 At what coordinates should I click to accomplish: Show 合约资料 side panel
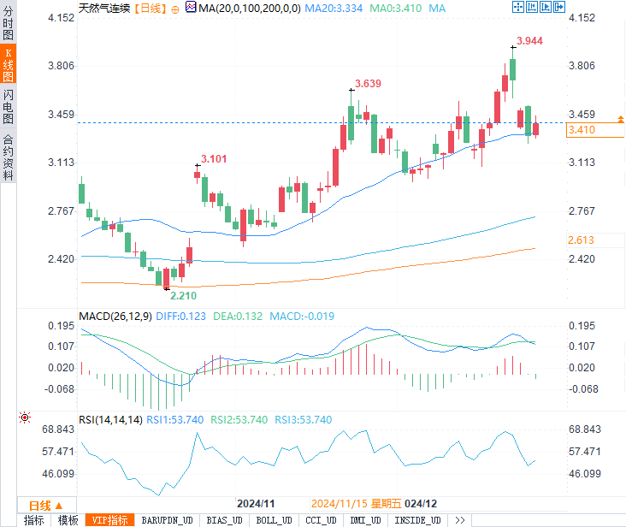pos(8,157)
